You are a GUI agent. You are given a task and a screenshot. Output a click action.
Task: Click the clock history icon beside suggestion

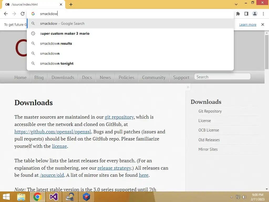[33, 33]
